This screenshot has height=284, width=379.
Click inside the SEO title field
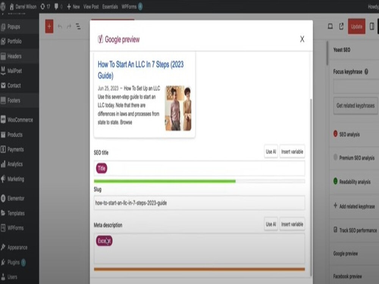(x=199, y=169)
